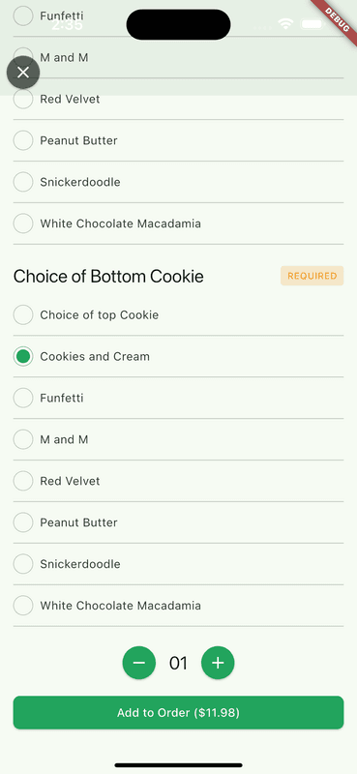This screenshot has height=774, width=357.
Task: Pick Red Velvet in the upper list
Action: [178, 99]
